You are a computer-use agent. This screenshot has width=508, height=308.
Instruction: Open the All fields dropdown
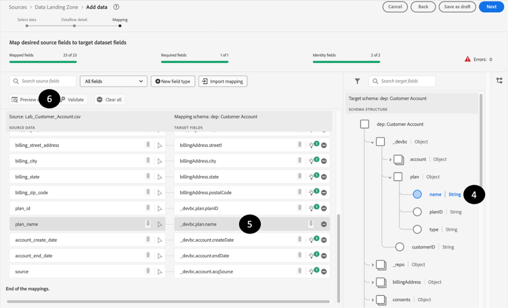(114, 81)
